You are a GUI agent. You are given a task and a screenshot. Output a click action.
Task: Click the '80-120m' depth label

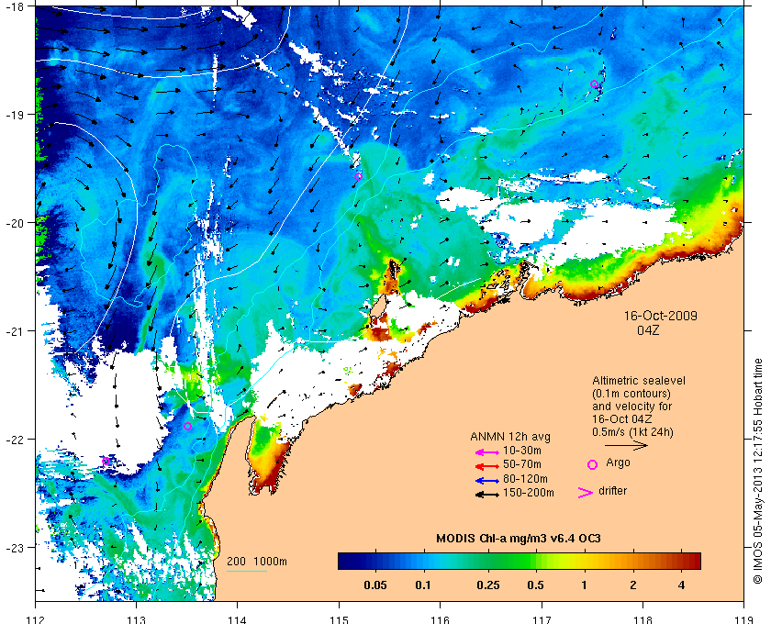coord(525,479)
